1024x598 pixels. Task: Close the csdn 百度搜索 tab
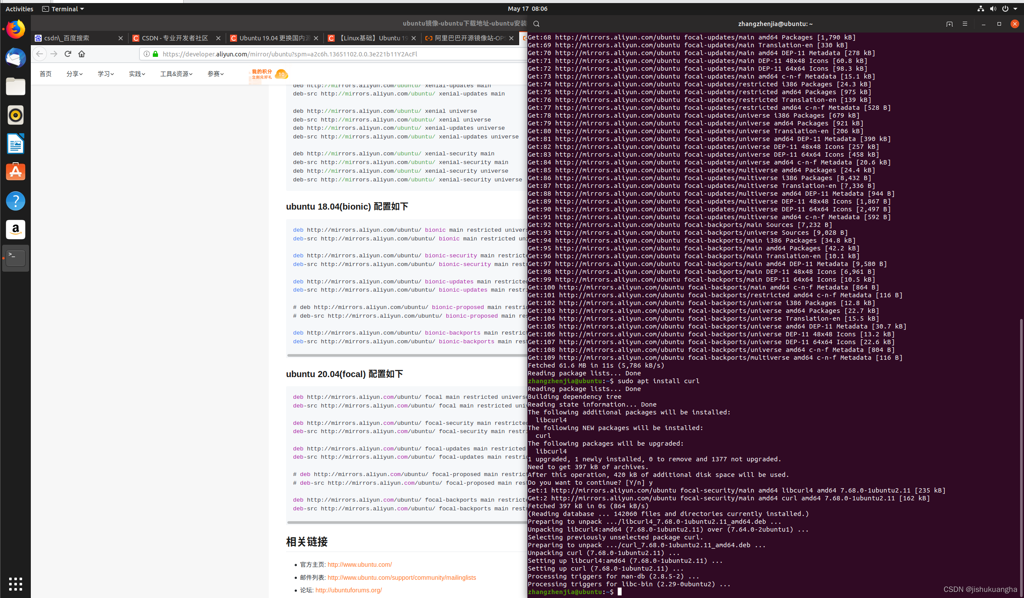[x=121, y=38]
